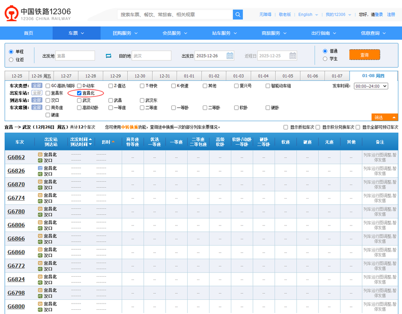Image resolution: width=402 pixels, height=314 pixels.
Task: Switch to the 12-27 date tab
Action: coord(66,76)
